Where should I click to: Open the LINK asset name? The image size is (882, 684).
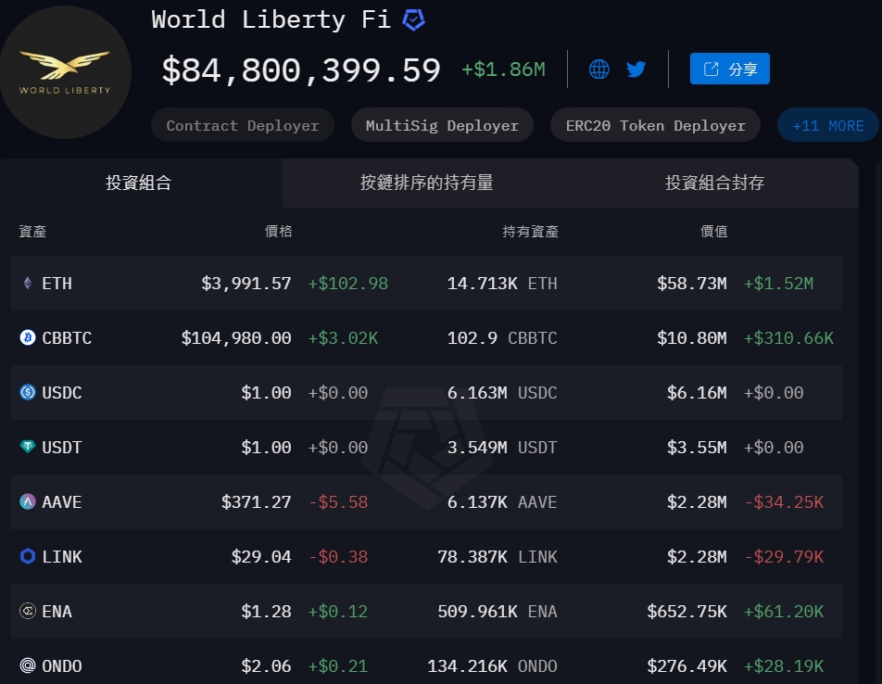pos(62,556)
